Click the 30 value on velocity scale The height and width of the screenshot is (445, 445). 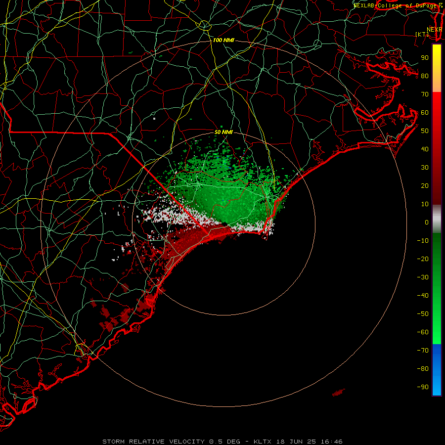coord(425,168)
